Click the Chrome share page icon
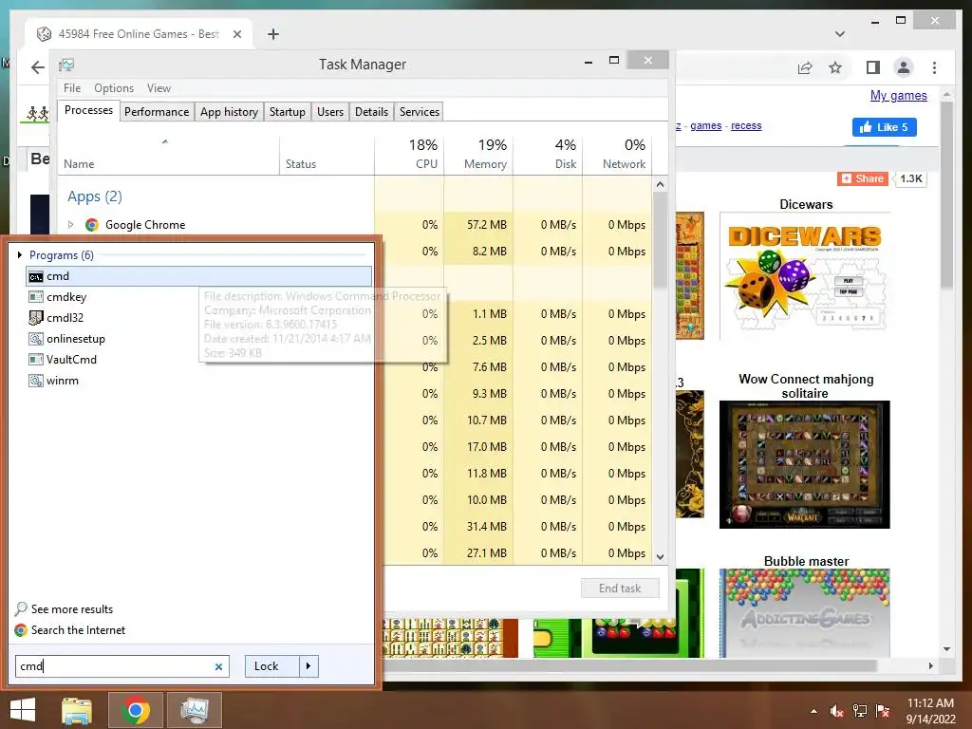 tap(805, 67)
